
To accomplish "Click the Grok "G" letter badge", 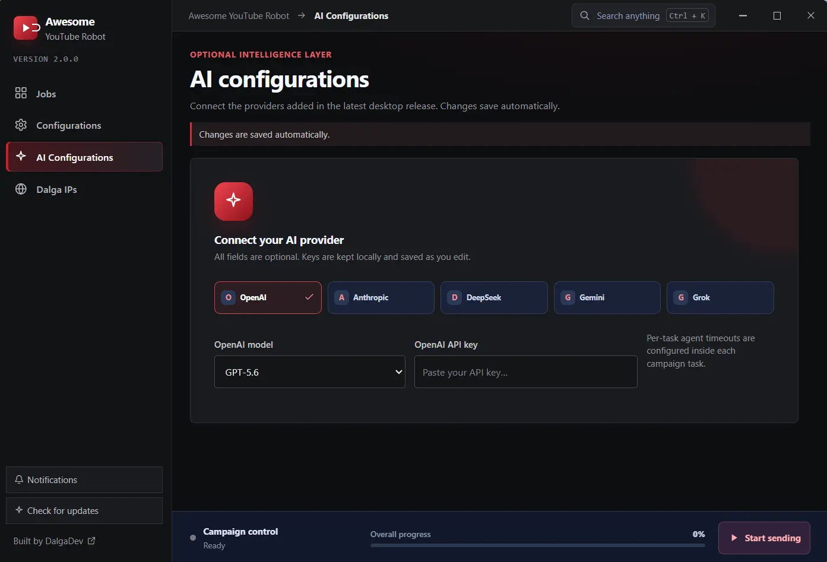I will (681, 297).
